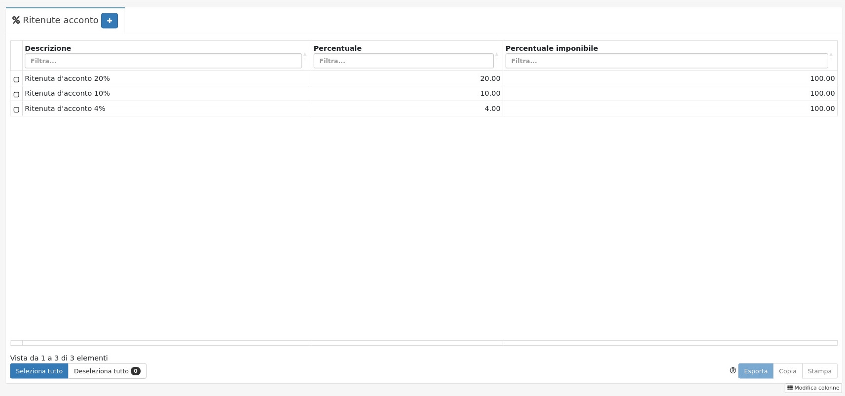The width and height of the screenshot is (845, 396).
Task: Open the Esporta export menu
Action: coord(755,371)
